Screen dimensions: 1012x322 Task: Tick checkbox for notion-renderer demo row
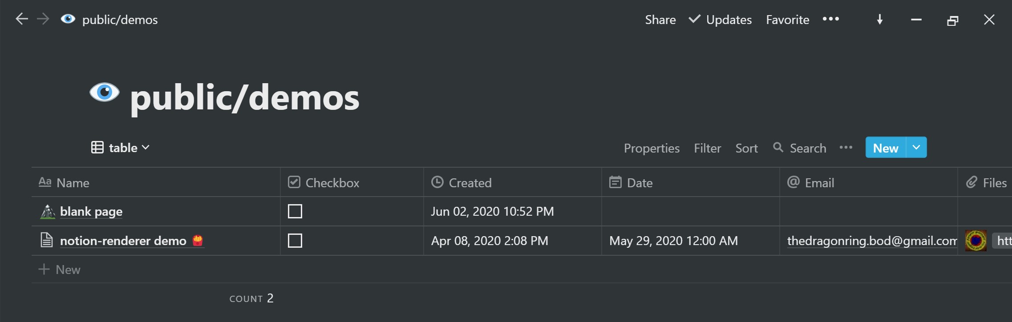[295, 241]
